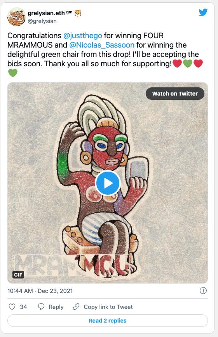The image size is (218, 337).
Task: Click the Watch on Twitter button
Action: coord(175,94)
